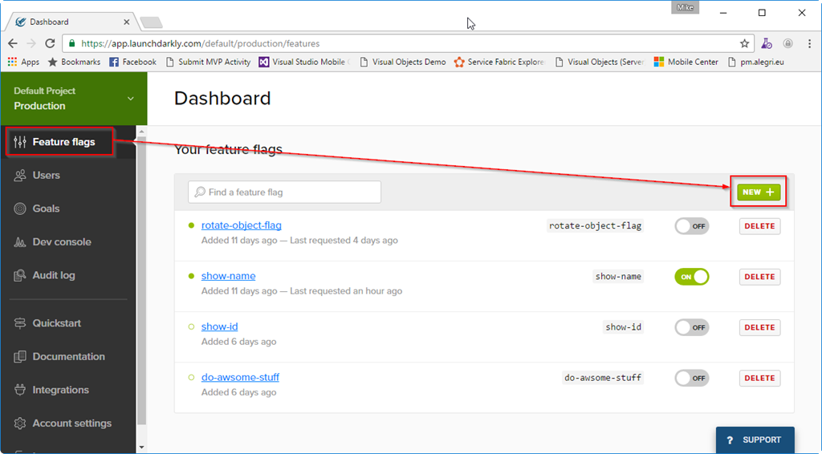Click the Audit log icon
The image size is (822, 454).
[x=20, y=275]
